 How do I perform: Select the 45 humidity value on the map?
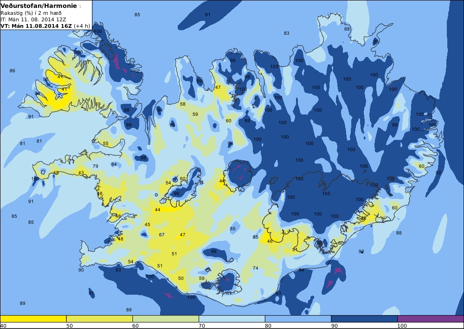point(147,224)
